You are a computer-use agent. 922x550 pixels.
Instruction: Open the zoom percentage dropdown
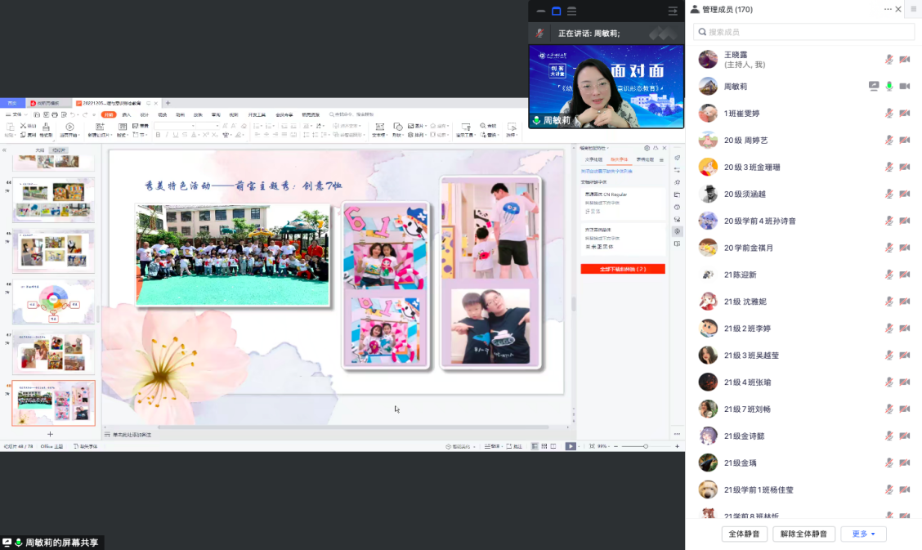pos(603,446)
